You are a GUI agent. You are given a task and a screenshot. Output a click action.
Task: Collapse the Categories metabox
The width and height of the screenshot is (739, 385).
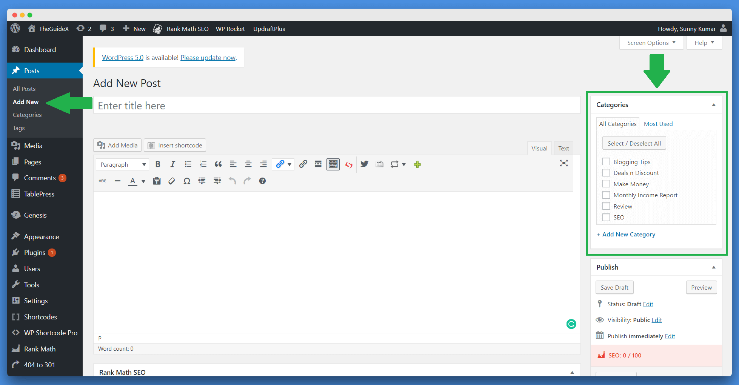[x=714, y=105]
